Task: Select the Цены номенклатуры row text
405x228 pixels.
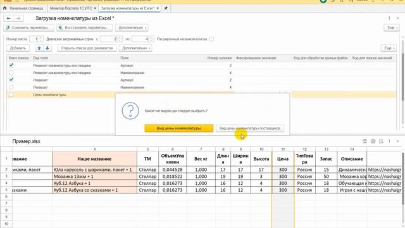Action: coord(49,94)
